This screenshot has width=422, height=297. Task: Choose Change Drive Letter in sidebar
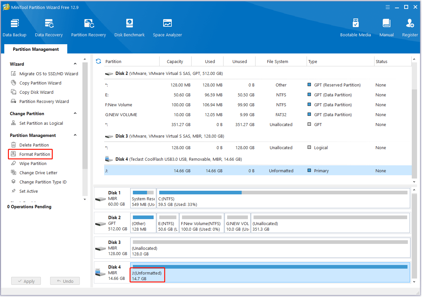point(38,173)
